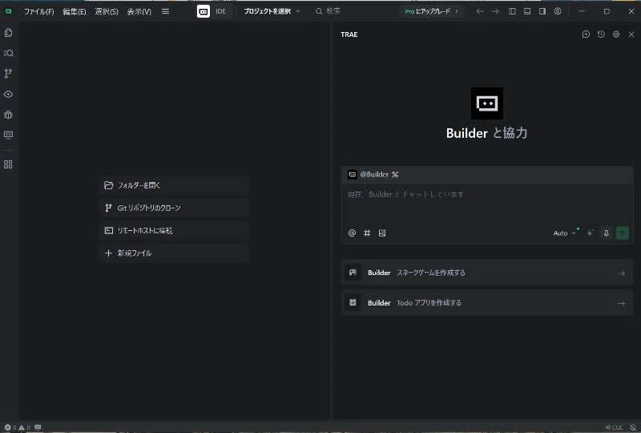Open the Search icon in left sidebar
This screenshot has width=641, height=433.
pyautogui.click(x=8, y=53)
